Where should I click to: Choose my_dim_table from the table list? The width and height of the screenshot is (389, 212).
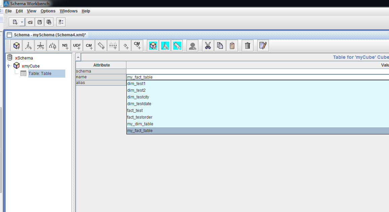coord(258,124)
